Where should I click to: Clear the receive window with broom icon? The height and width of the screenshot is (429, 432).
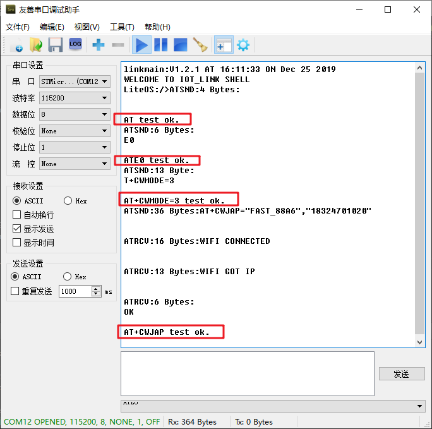(200, 45)
